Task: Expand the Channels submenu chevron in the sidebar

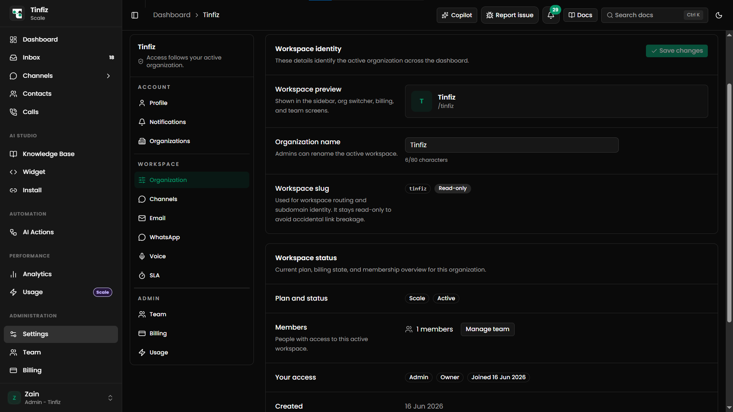Action: pos(108,76)
